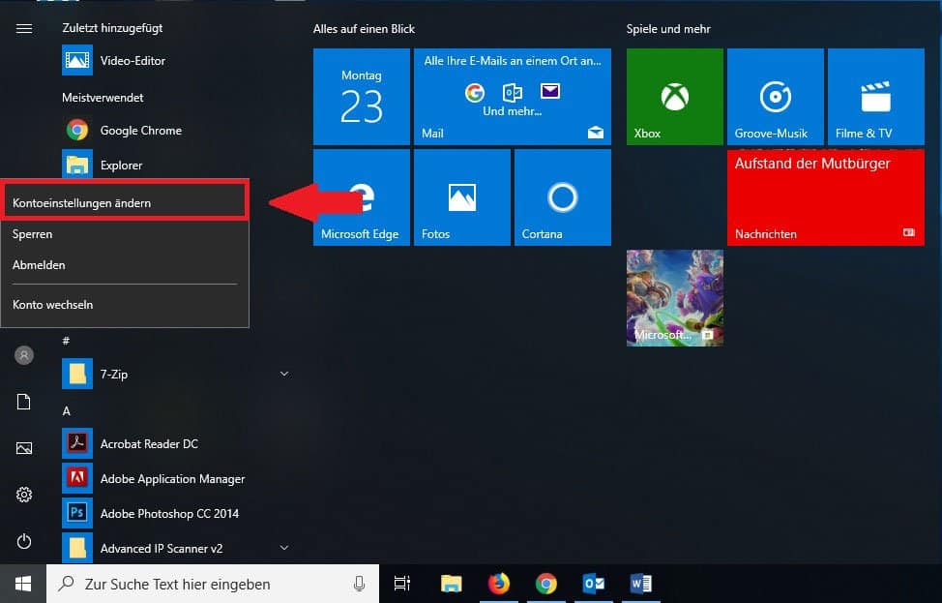Click Konto wechseln menu entry
This screenshot has height=603, width=942.
53,304
